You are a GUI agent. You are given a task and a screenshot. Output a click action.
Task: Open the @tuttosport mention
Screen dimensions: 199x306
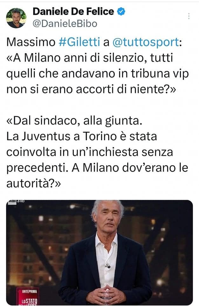click(x=146, y=42)
